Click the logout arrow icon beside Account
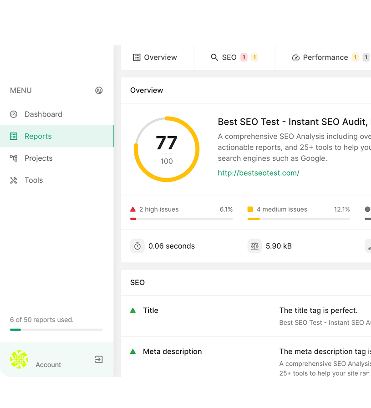 (98, 359)
